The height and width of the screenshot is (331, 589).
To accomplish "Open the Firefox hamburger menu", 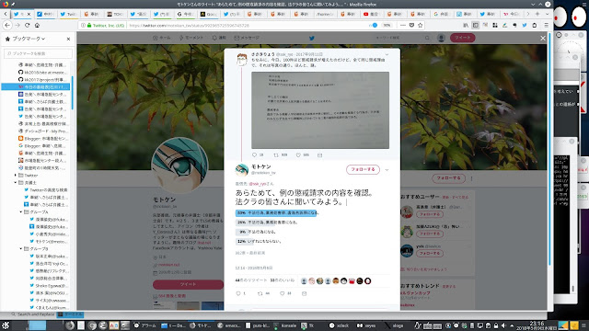I will coord(546,25).
